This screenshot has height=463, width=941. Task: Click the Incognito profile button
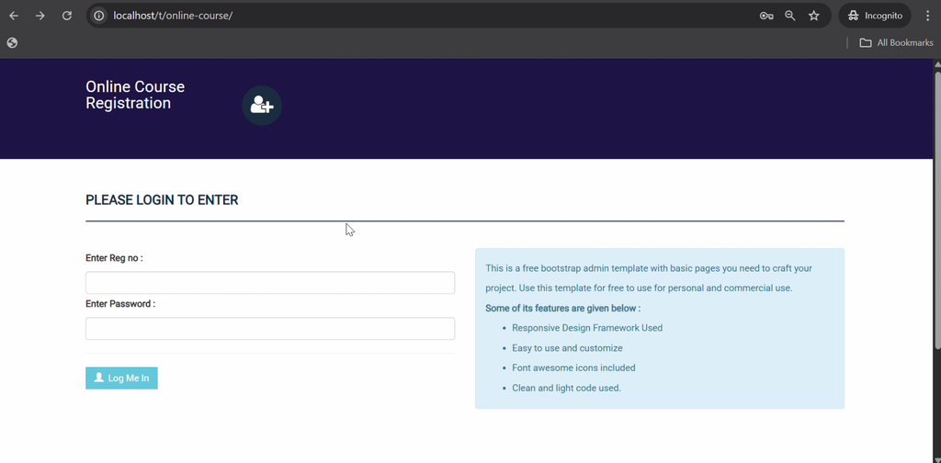(875, 16)
